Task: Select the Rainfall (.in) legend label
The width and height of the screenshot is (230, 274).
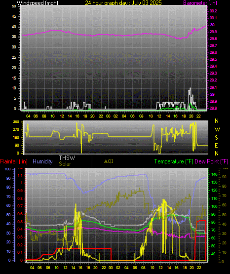Action: coord(14,161)
